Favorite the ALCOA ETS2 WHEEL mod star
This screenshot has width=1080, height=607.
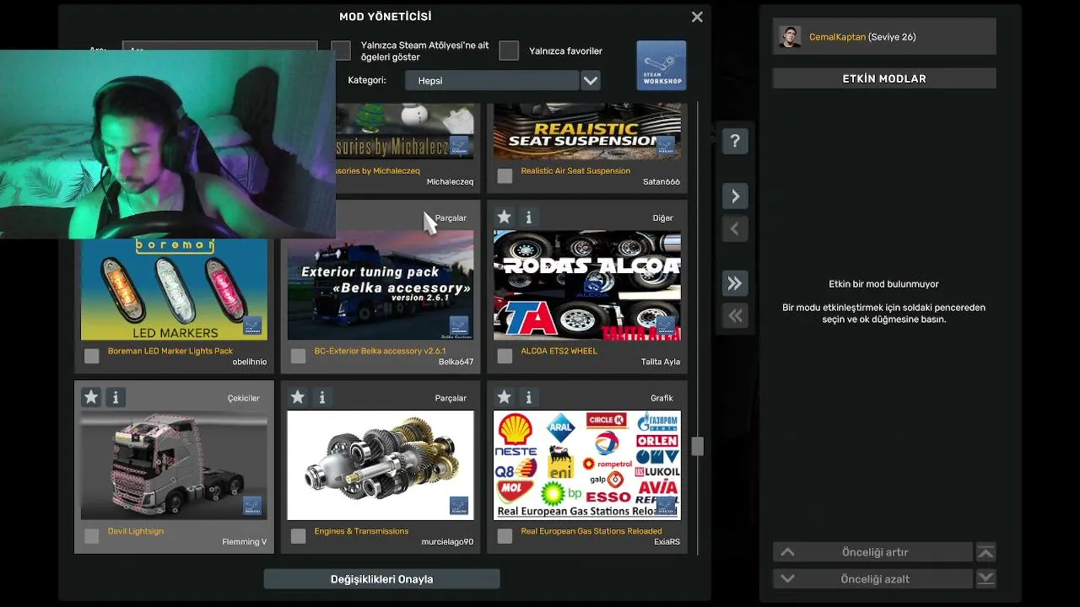[504, 217]
